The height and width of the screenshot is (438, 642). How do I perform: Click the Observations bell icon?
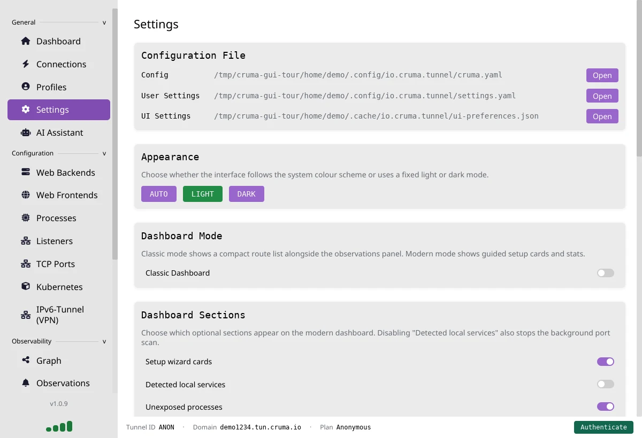26,383
